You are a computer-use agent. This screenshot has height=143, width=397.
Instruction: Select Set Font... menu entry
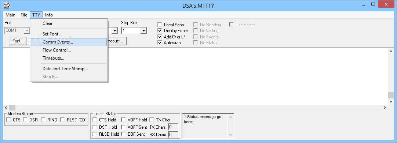coord(69,34)
